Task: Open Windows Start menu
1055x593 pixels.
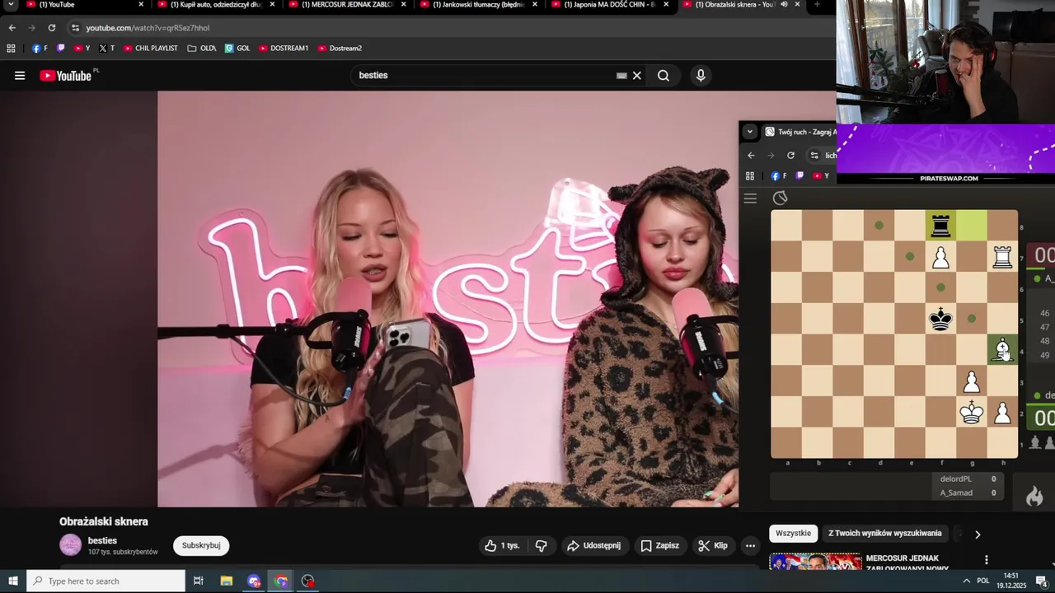Action: click(x=13, y=581)
